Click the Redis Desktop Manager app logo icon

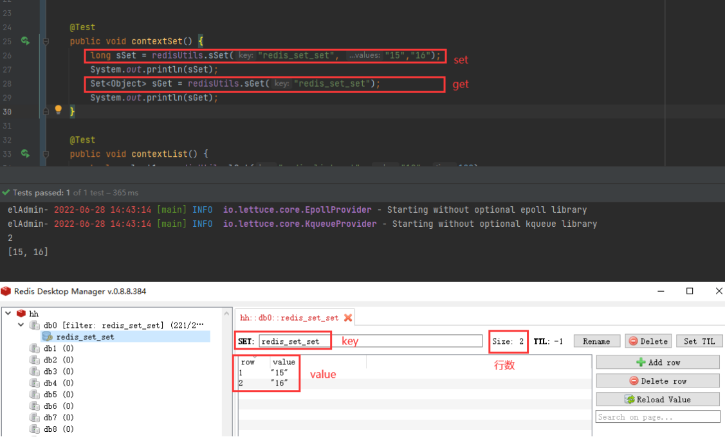6,291
